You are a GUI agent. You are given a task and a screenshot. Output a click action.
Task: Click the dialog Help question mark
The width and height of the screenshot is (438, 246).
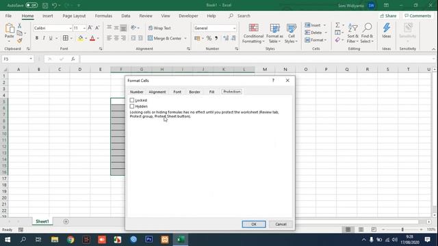pos(273,81)
